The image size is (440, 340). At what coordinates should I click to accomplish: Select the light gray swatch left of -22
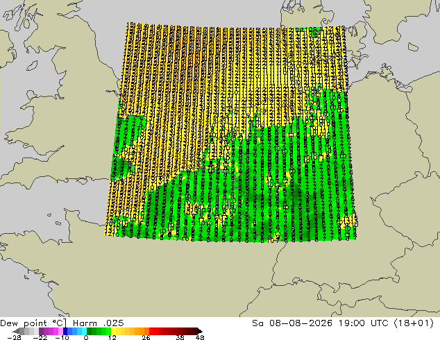(37, 331)
